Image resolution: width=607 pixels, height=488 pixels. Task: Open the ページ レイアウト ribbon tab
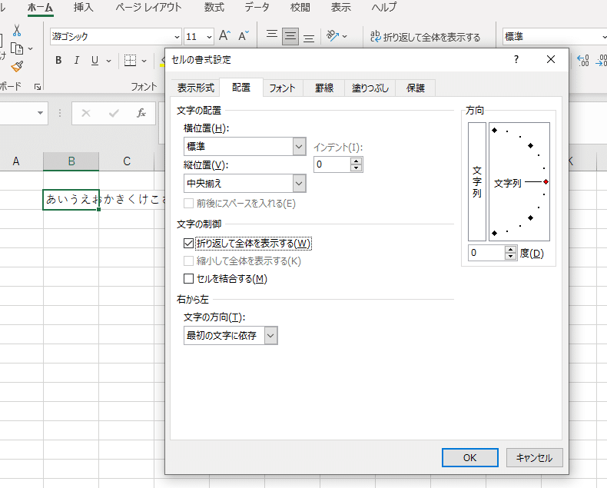pos(148,8)
